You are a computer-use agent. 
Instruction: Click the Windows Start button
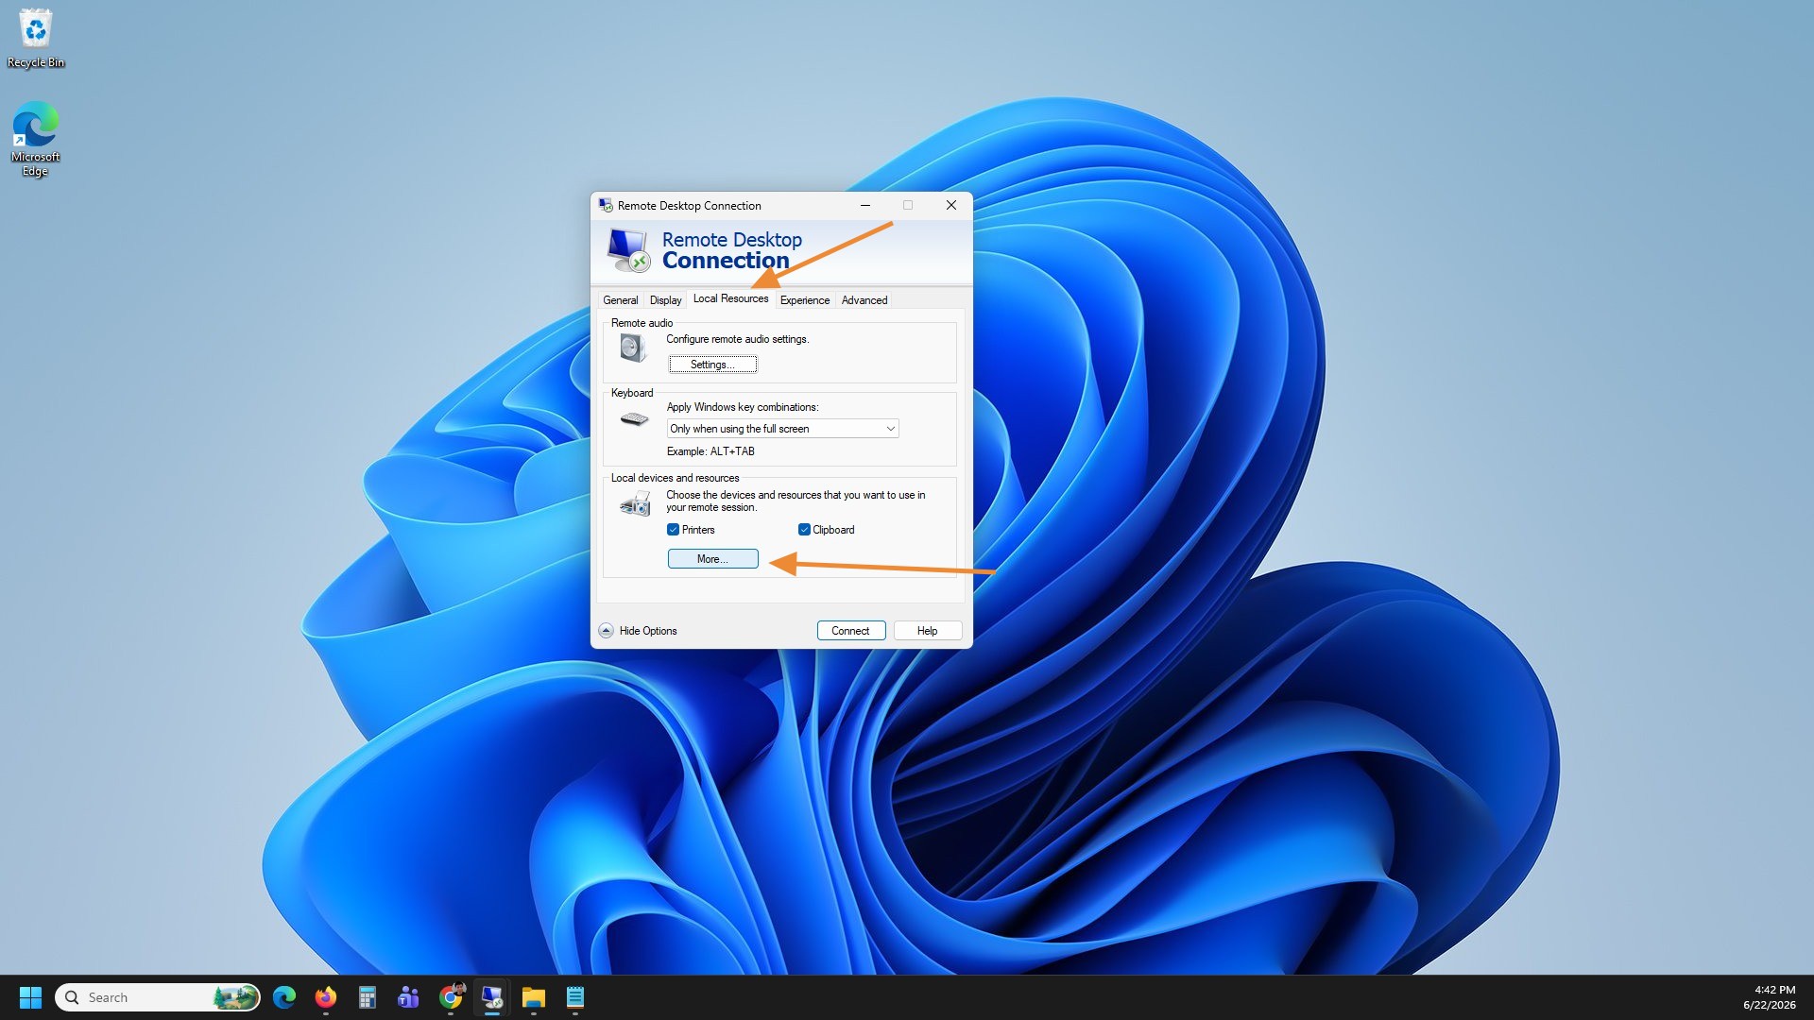pyautogui.click(x=30, y=997)
